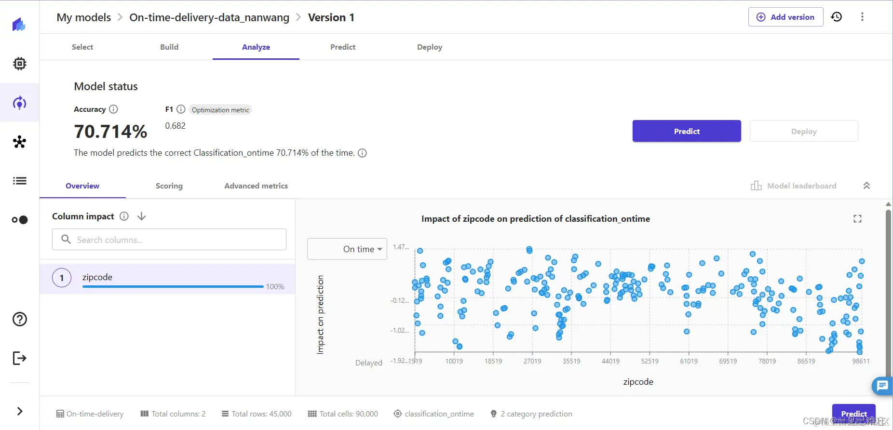
Task: Open the chat support bubble
Action: pyautogui.click(x=882, y=386)
